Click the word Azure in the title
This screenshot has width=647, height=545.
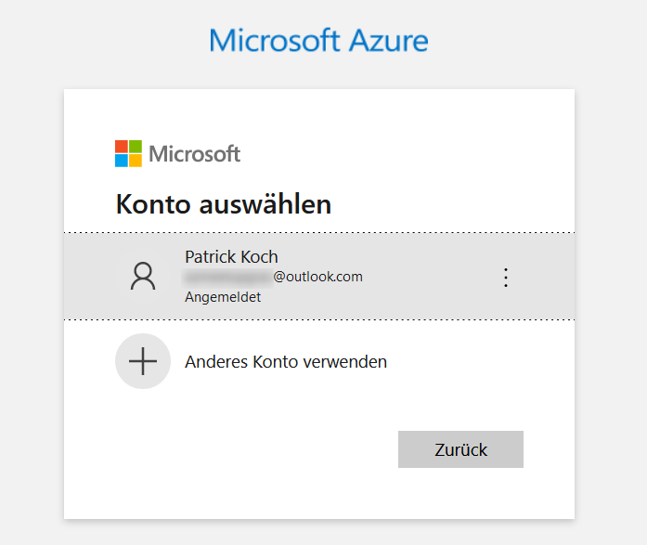[388, 41]
